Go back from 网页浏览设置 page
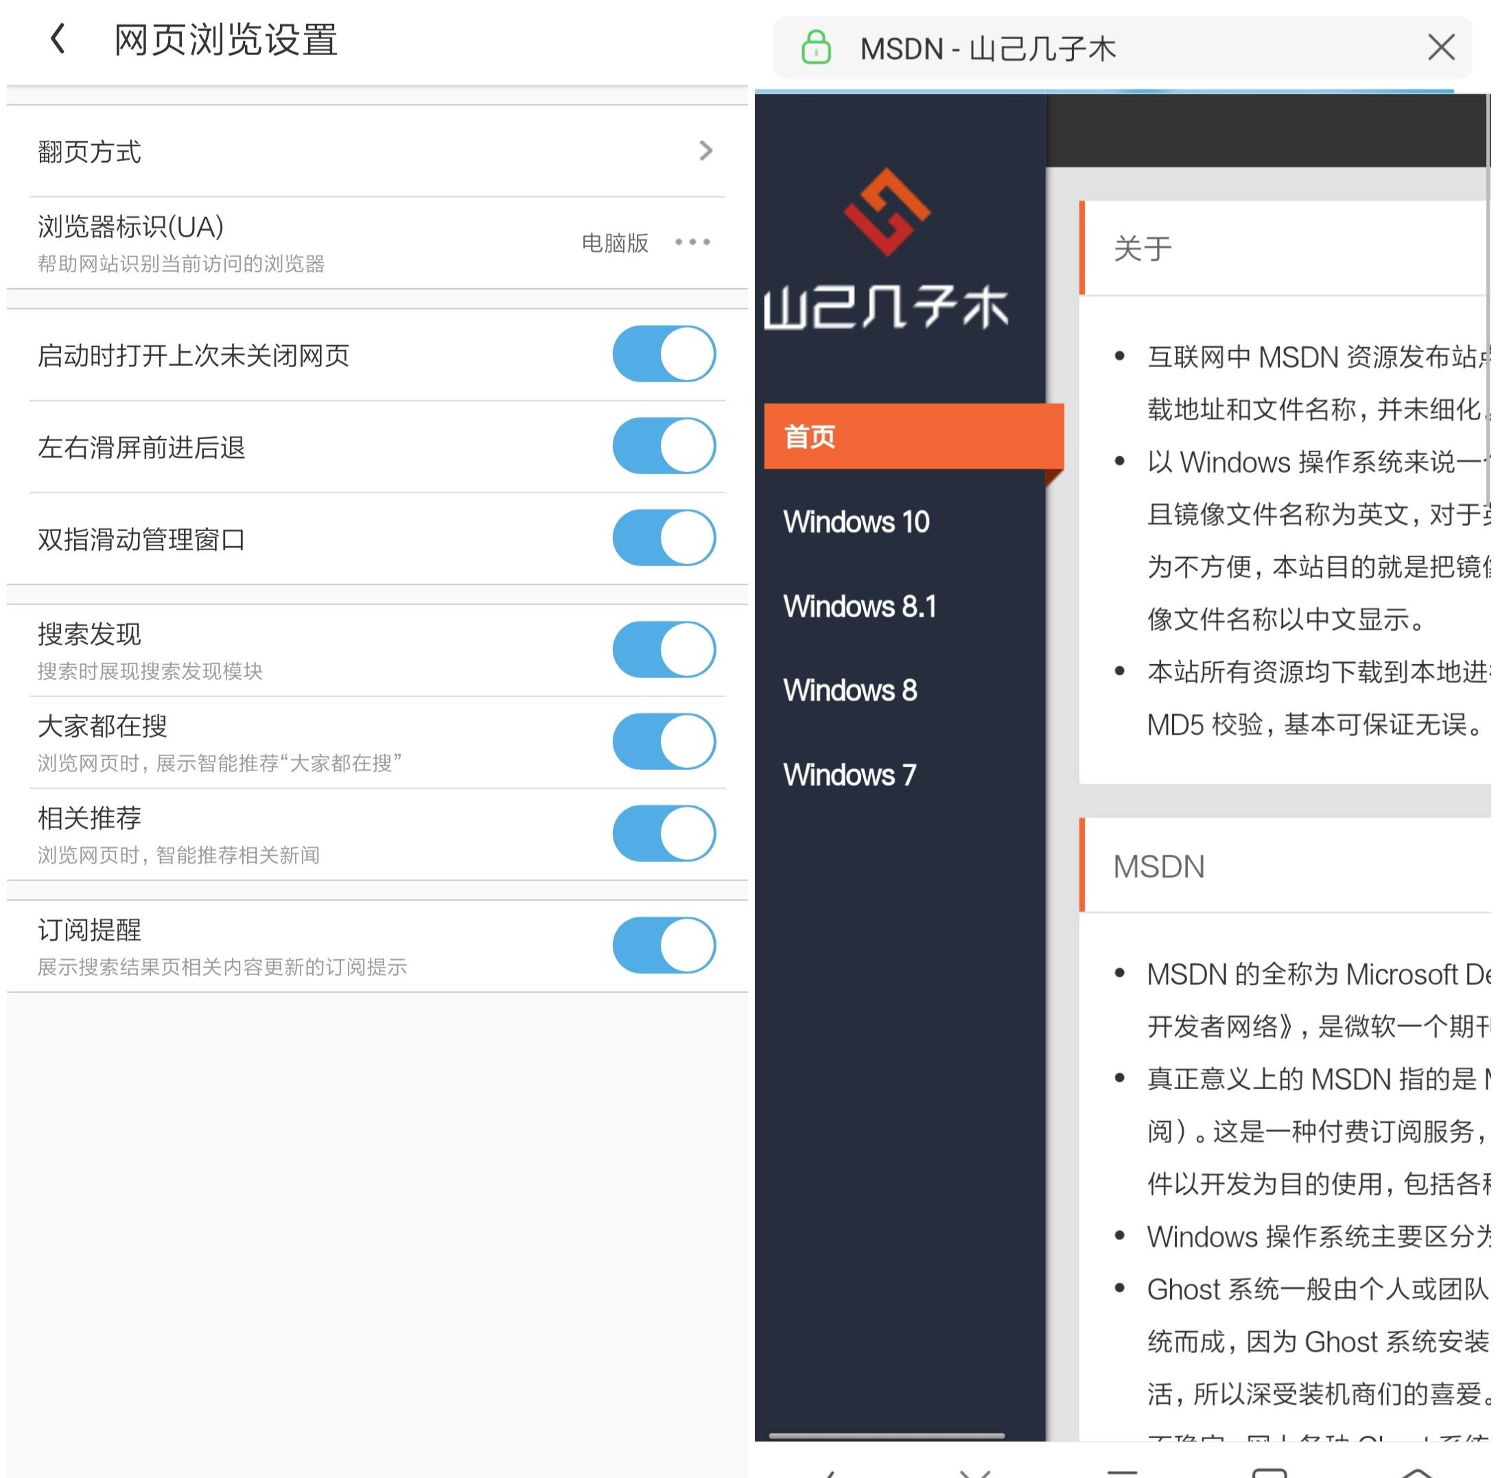Image resolution: width=1498 pixels, height=1478 pixels. coord(58,39)
